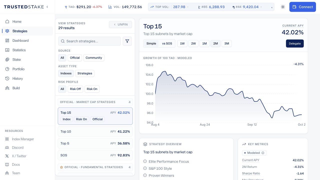This screenshot has width=320, height=180.
Task: Open the History clock icon
Action: [x=7, y=78]
